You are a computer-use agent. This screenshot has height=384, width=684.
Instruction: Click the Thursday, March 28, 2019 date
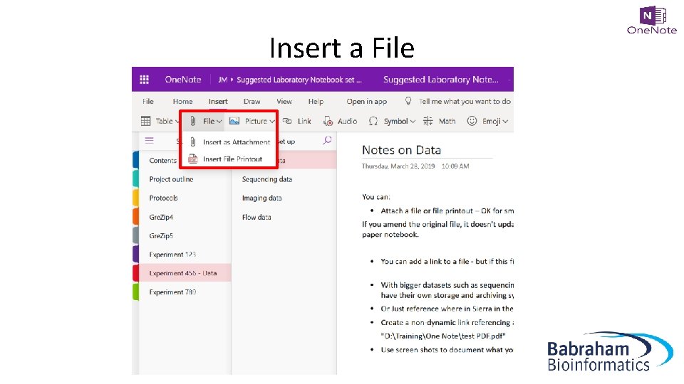tap(398, 166)
